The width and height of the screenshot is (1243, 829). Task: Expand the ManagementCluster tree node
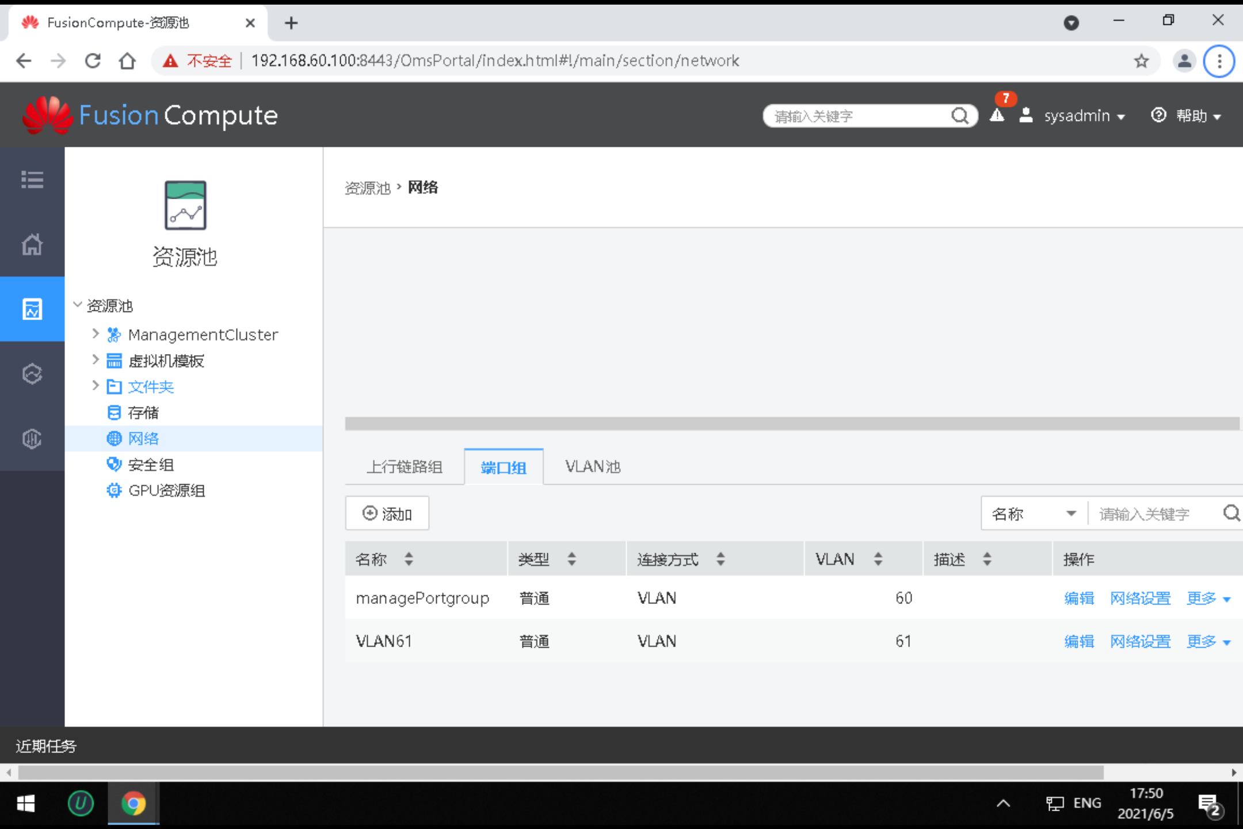pyautogui.click(x=95, y=333)
